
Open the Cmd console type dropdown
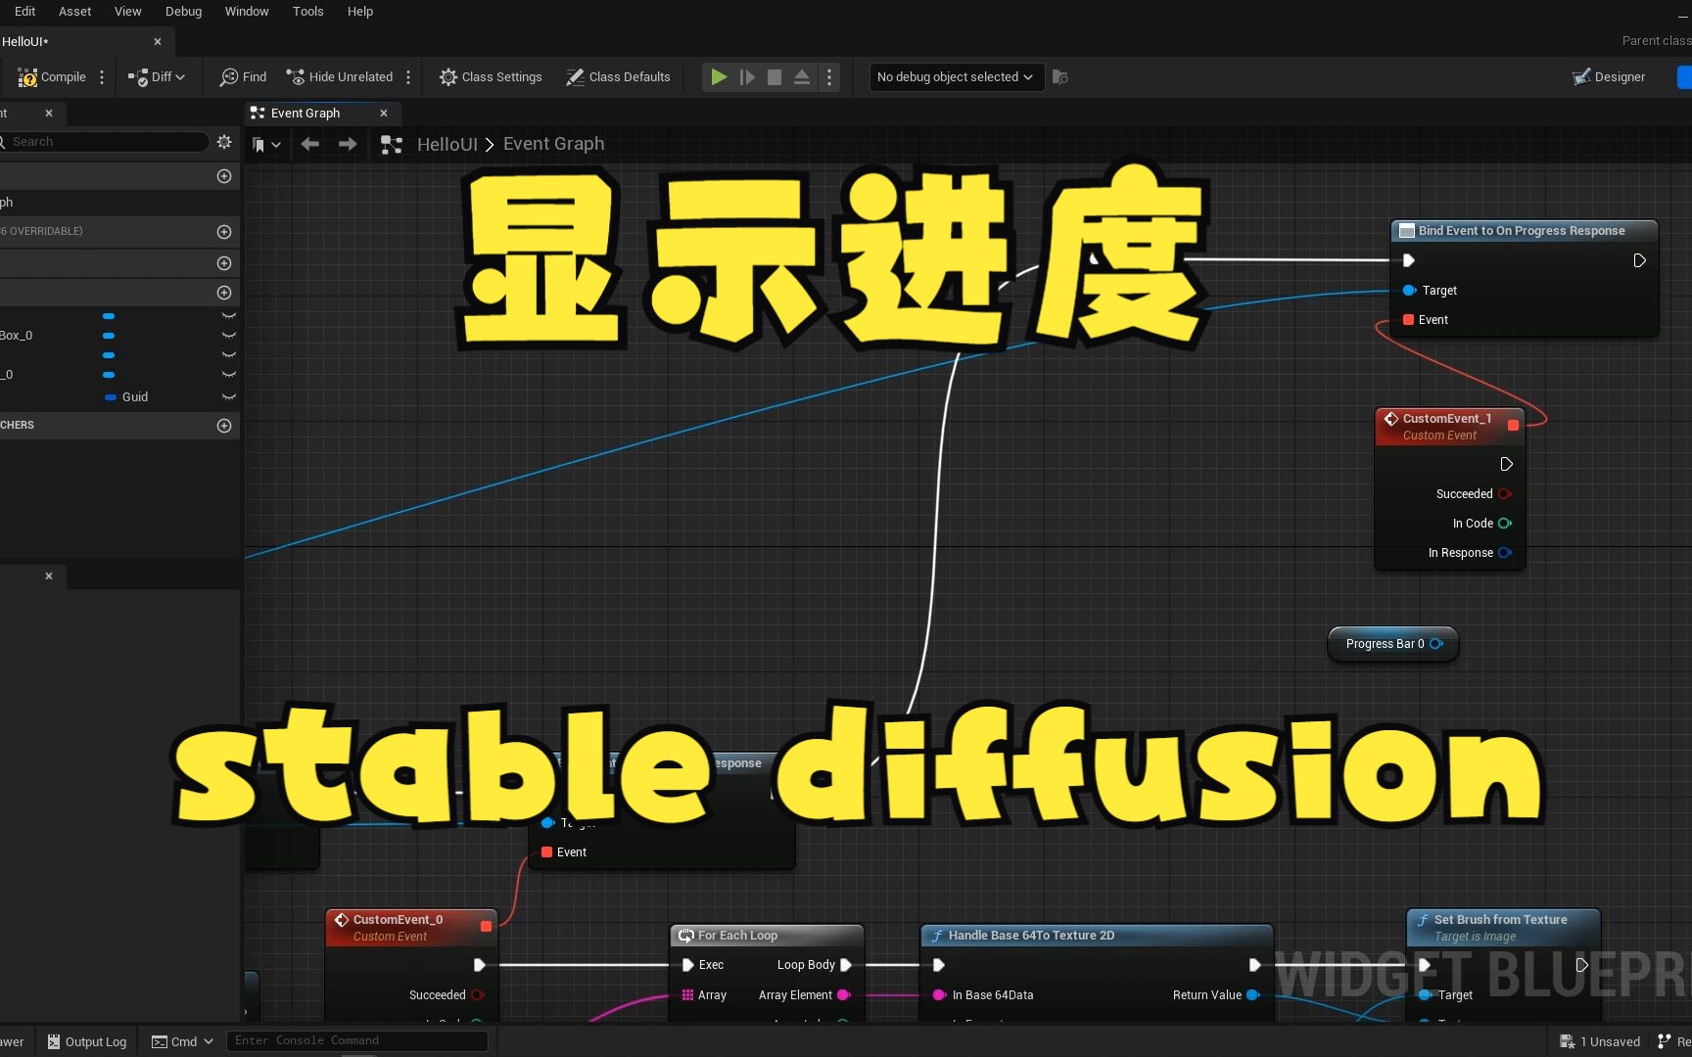coord(182,1041)
